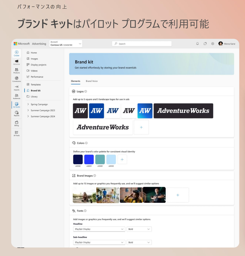Viewport: 245px width, 256px height.
Task: Open the brand image of woman sitting outdoors
Action: tap(84, 195)
